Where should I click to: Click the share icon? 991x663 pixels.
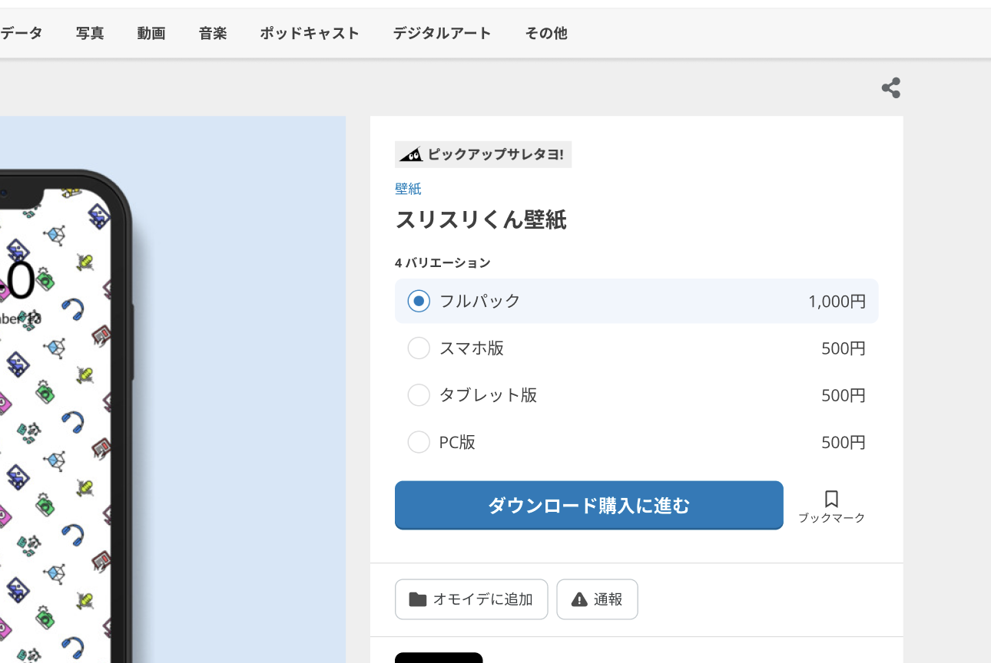(x=890, y=87)
